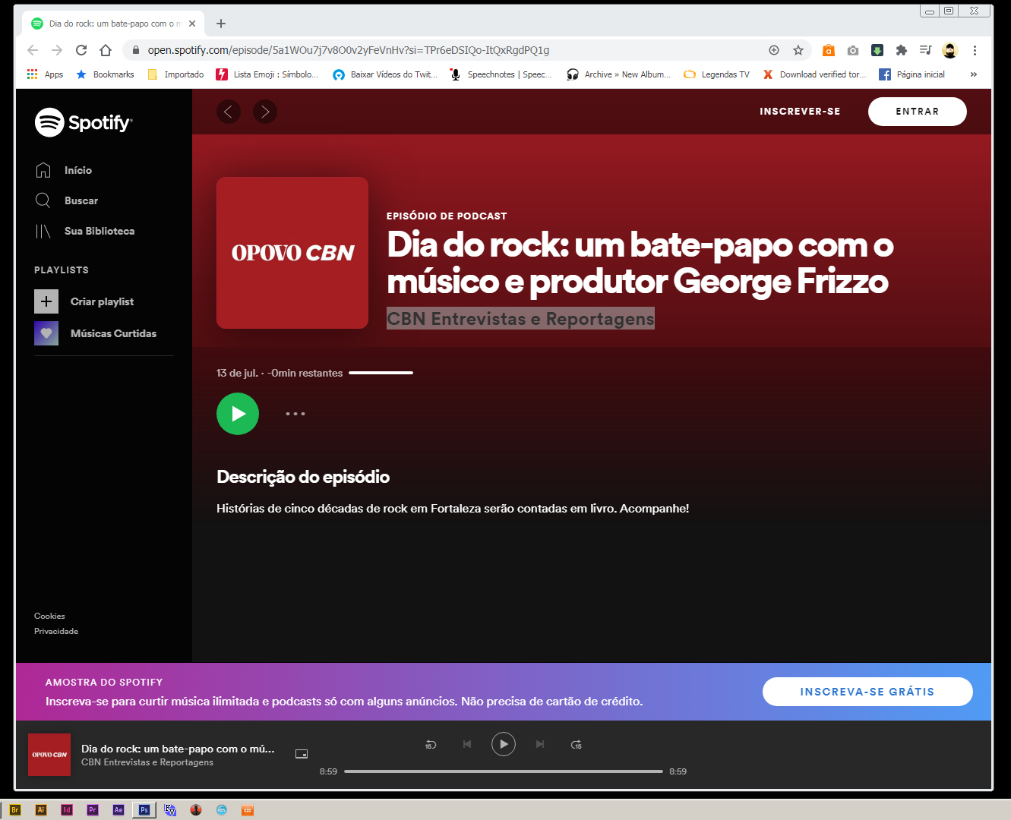Play the episode with the green button
The height and width of the screenshot is (820, 1011).
point(238,414)
